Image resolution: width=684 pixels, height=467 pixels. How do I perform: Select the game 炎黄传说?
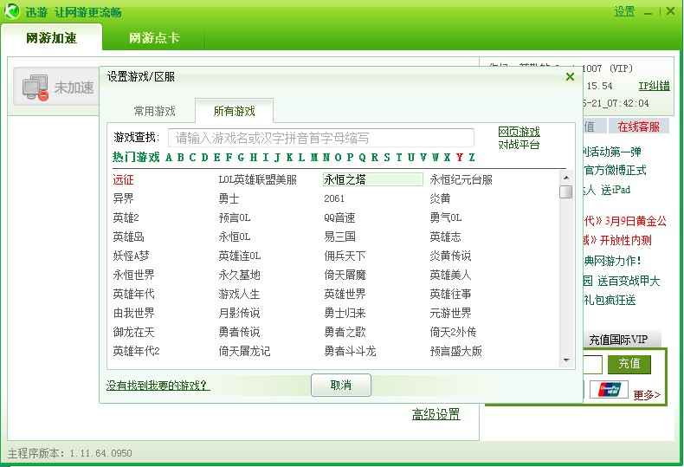(x=450, y=256)
